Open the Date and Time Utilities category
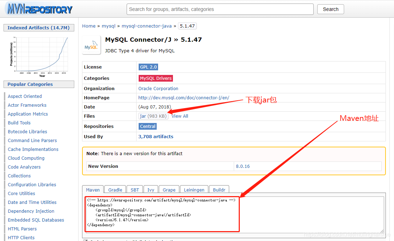The width and height of the screenshot is (394, 241). coord(32,202)
